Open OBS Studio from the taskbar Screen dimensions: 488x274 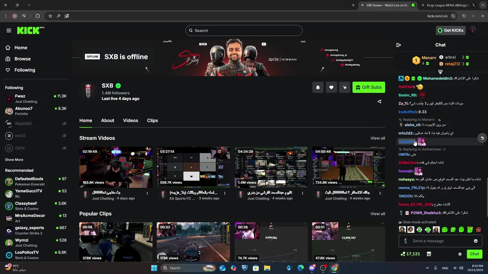(x=323, y=268)
